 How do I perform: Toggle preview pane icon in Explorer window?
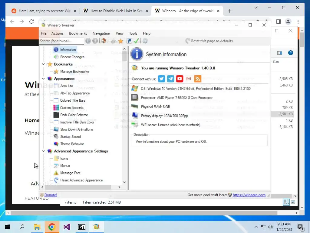coord(279,53)
